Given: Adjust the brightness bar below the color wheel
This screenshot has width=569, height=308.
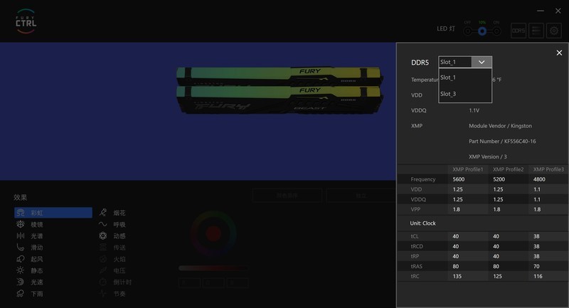Looking at the screenshot, I should click(x=213, y=268).
